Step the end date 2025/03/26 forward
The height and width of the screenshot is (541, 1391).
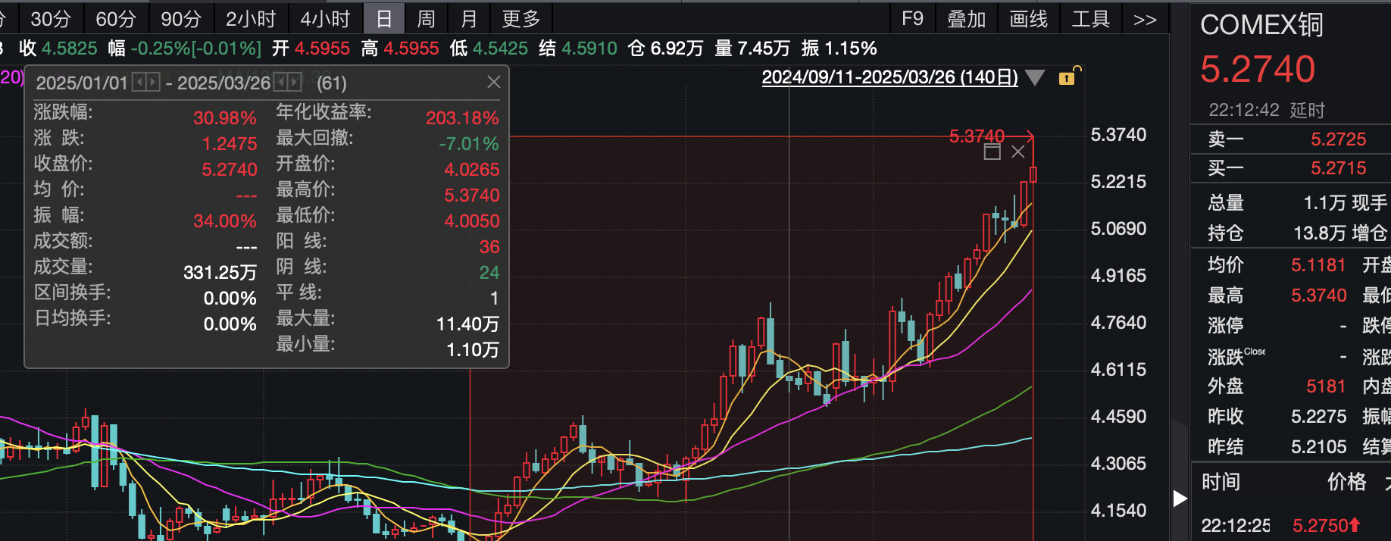295,82
